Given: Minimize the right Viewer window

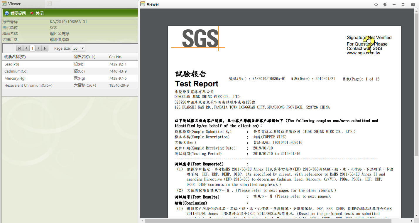Looking at the screenshot, I should [x=394, y=4].
